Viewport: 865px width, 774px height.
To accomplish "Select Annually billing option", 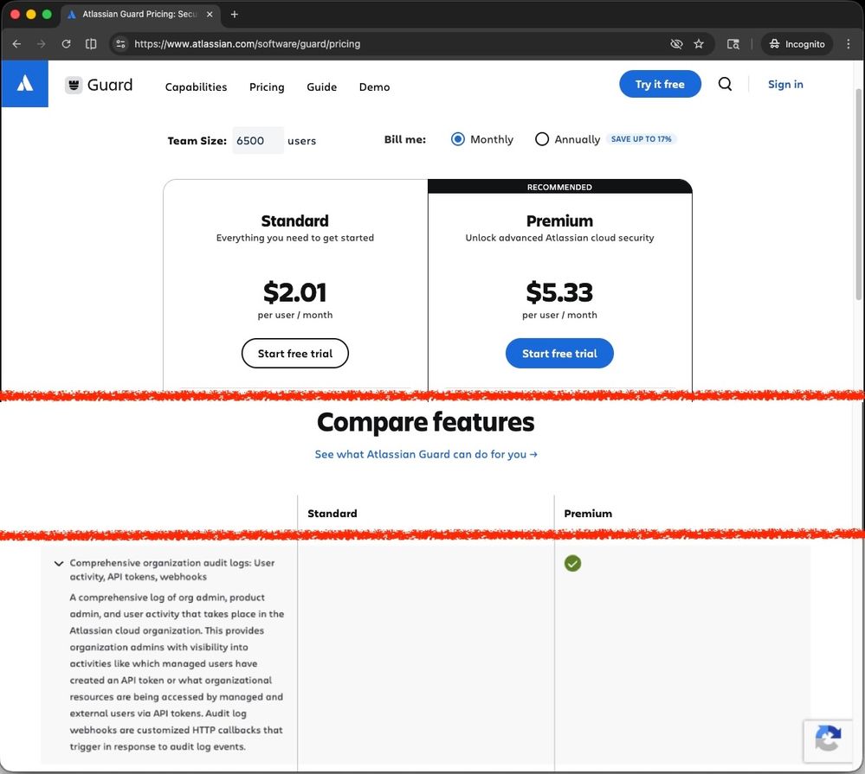I will pyautogui.click(x=542, y=139).
